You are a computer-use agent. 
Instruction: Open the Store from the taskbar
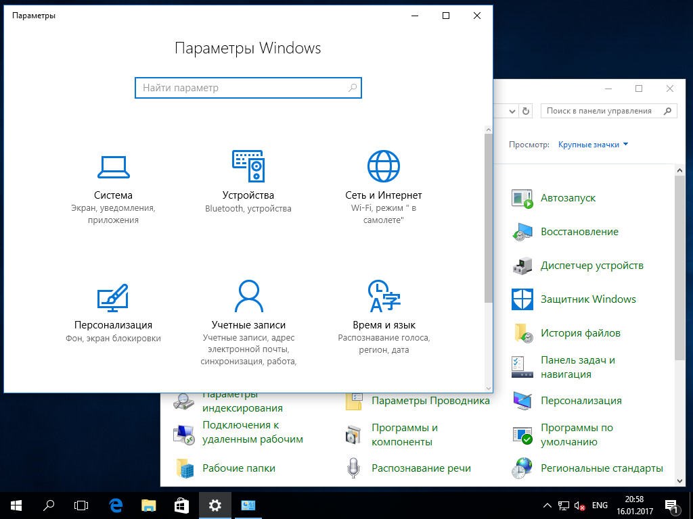click(x=181, y=505)
